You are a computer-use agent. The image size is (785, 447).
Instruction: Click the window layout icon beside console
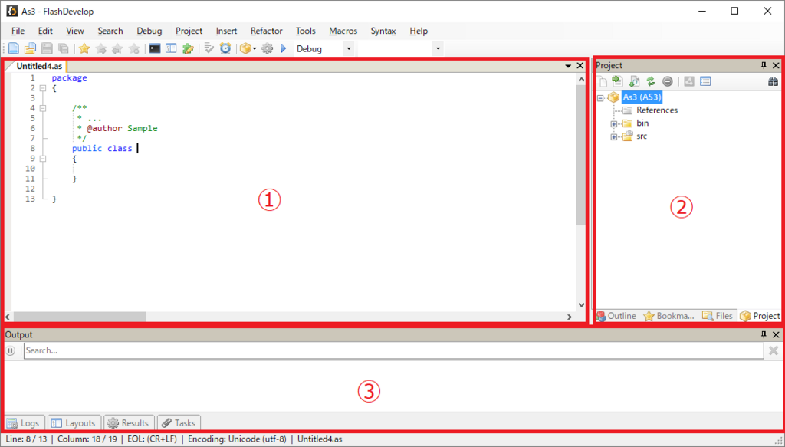171,48
